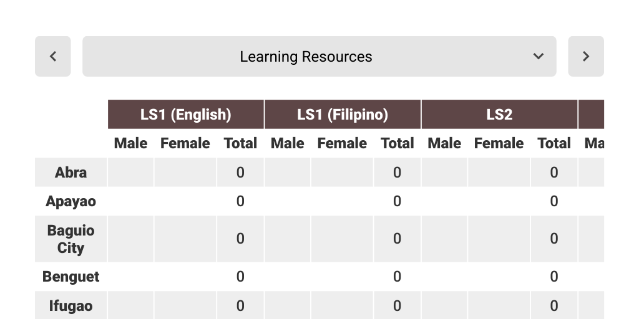Click Ifugao Female cell under LS1 (Filipino)
Viewport: 639px width, 319px height.
point(343,305)
